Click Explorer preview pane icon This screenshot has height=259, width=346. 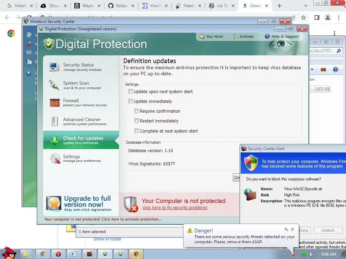pos(323,69)
